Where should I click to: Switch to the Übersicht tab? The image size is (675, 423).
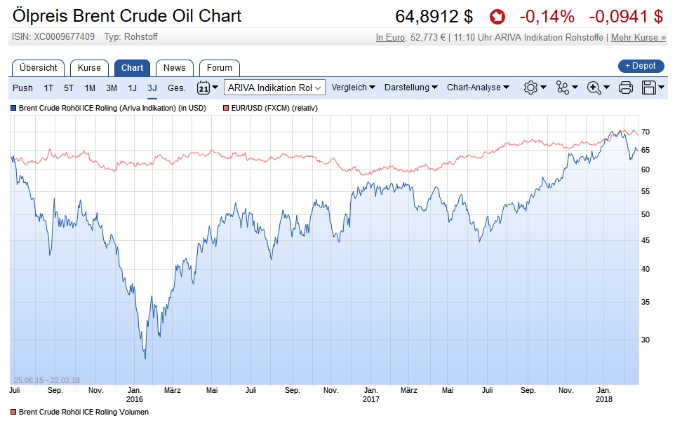coord(39,68)
